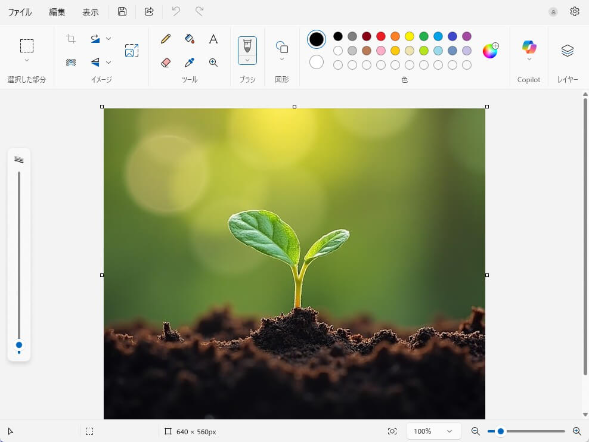Expand the selection tool options chevron
This screenshot has width=589, height=442.
pyautogui.click(x=27, y=60)
